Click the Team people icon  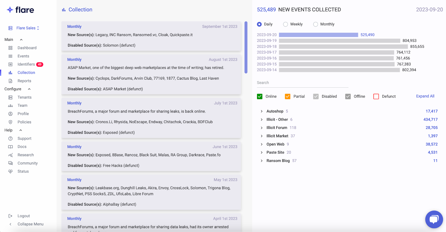(10, 106)
